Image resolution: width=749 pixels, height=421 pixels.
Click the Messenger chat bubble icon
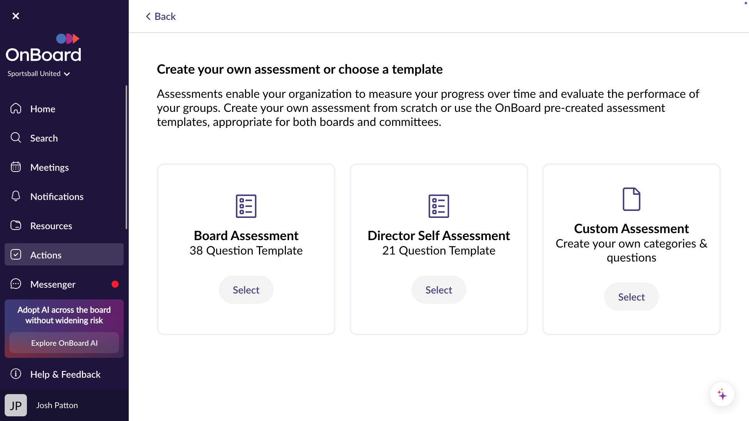(16, 284)
